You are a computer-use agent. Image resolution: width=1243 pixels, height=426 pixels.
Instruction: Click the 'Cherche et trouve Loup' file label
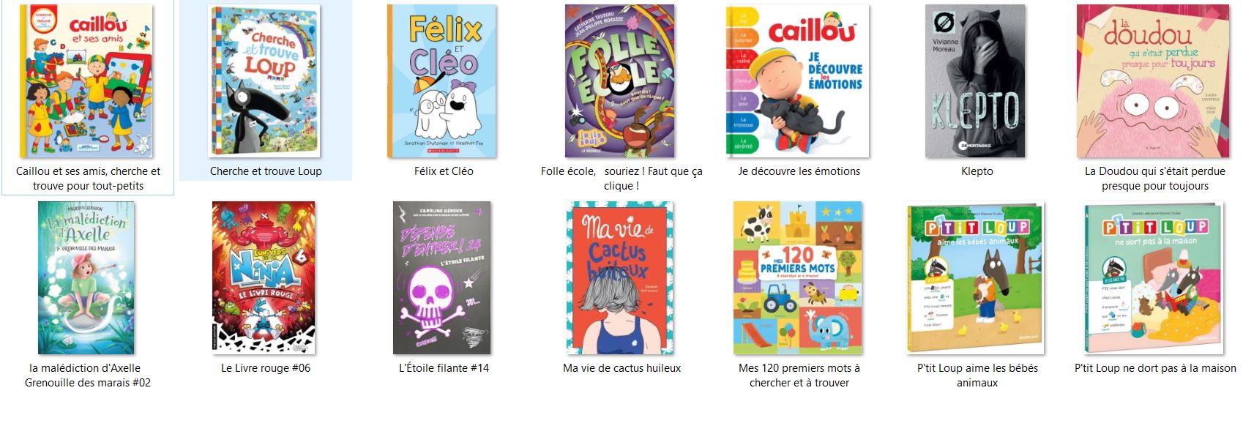point(266,171)
